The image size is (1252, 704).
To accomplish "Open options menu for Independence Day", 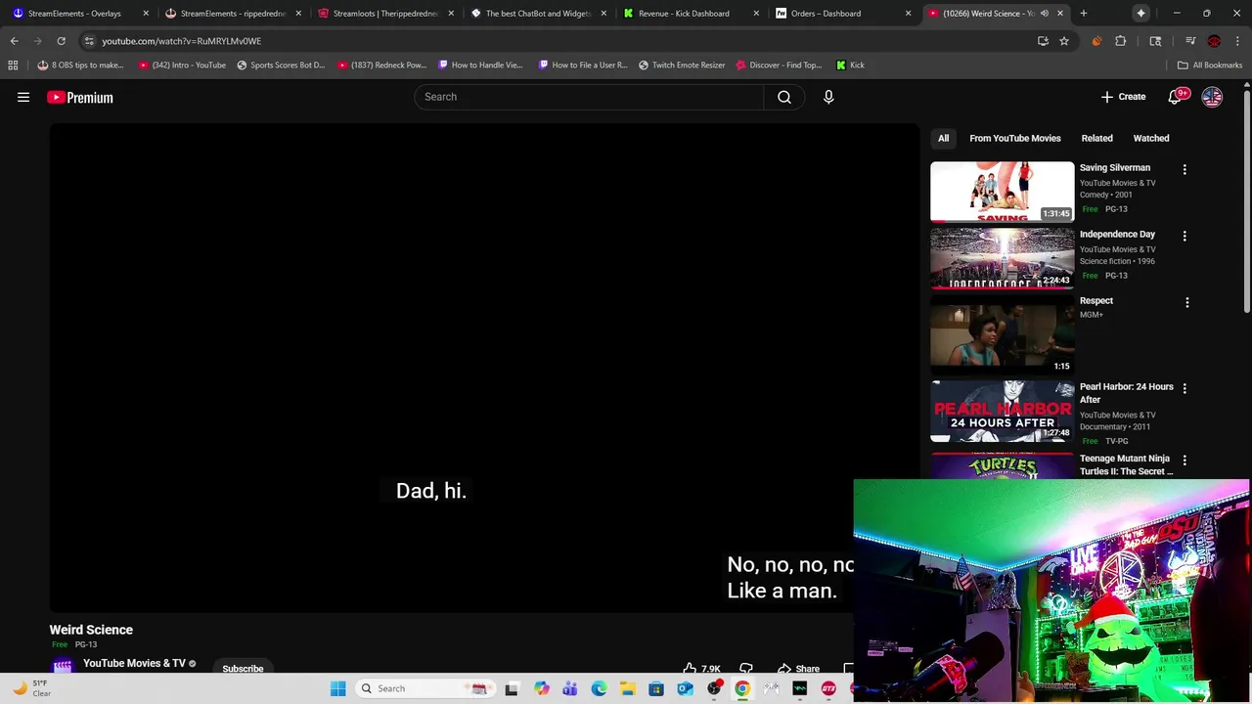I will point(1185,236).
